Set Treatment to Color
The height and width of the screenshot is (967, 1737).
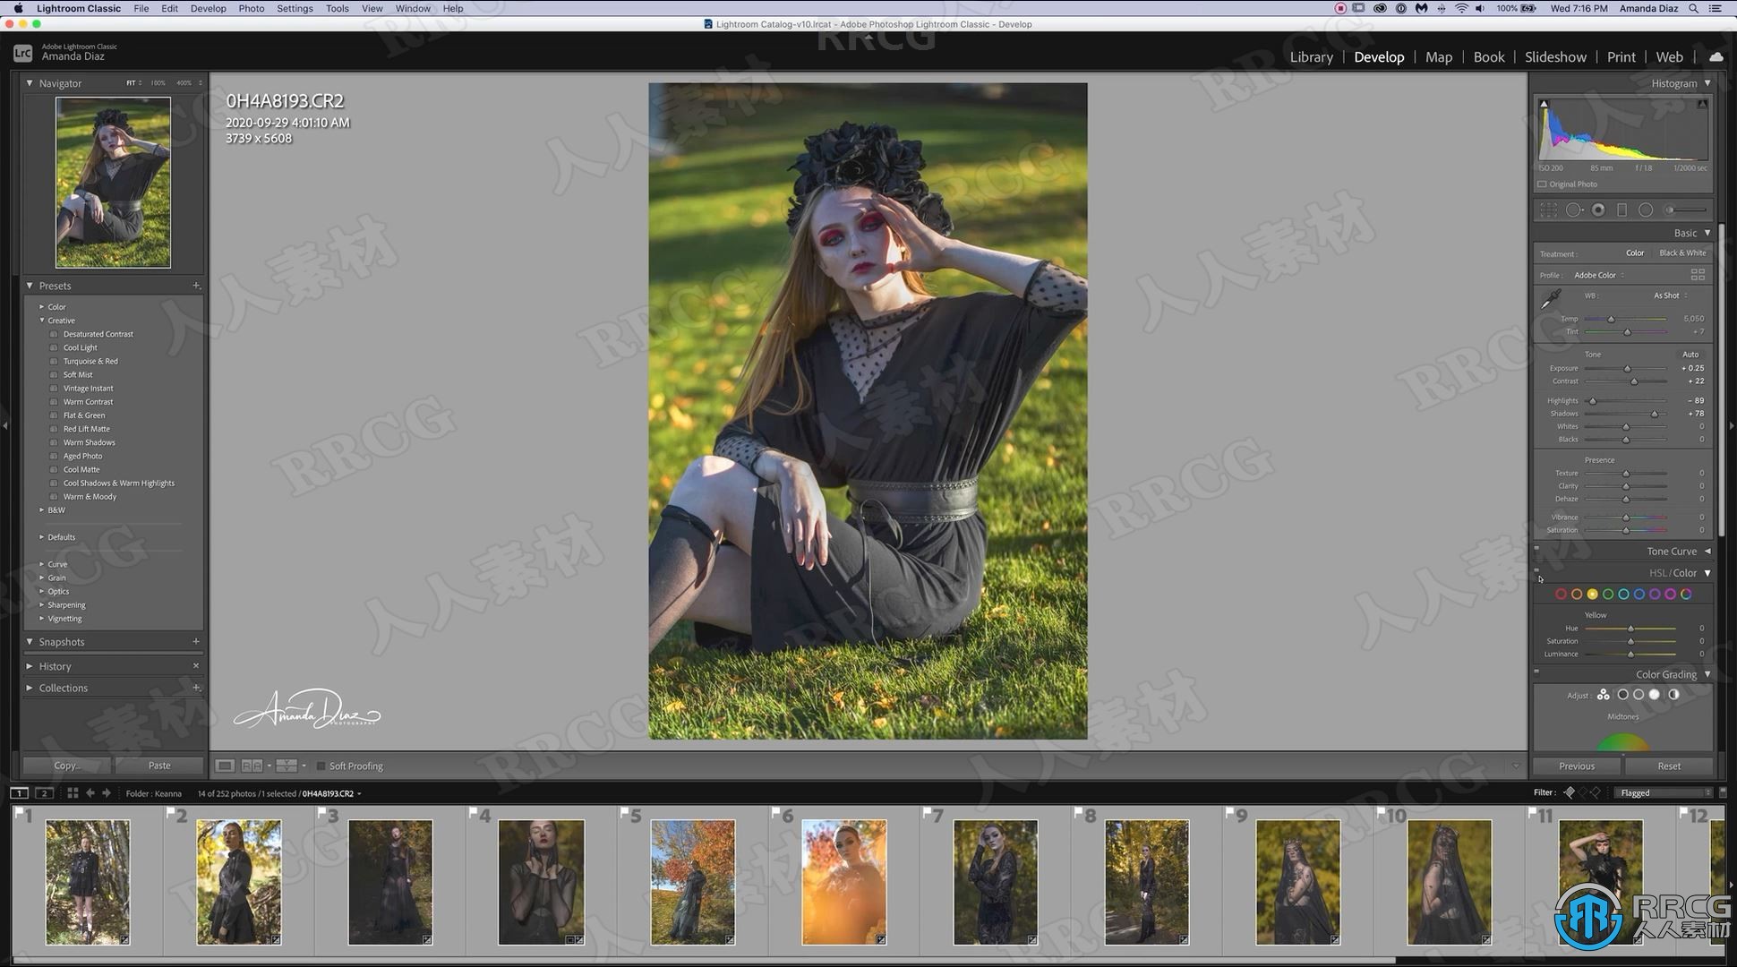pyautogui.click(x=1635, y=253)
